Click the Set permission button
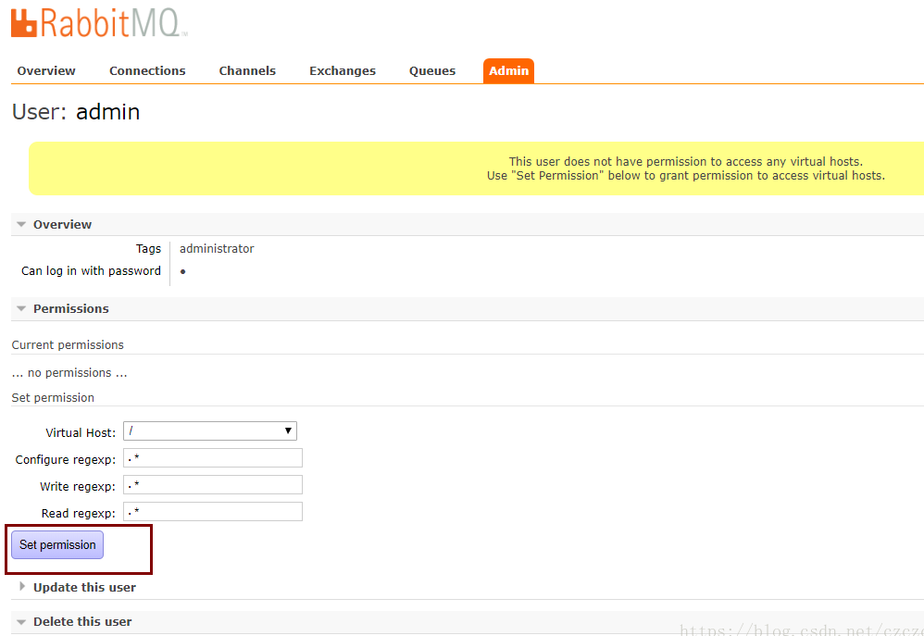This screenshot has width=924, height=636. [57, 544]
